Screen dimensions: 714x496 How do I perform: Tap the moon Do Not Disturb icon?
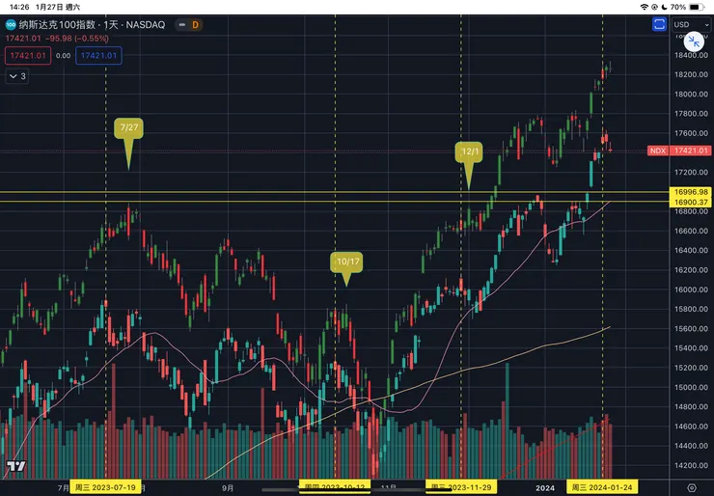(x=664, y=7)
